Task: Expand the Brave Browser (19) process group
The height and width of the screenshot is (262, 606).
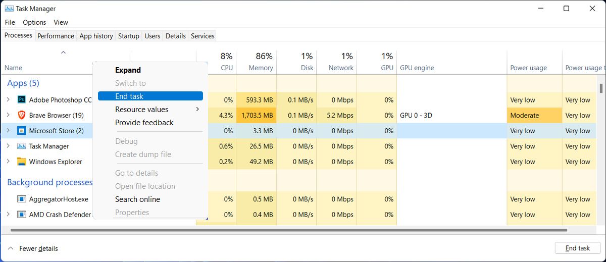Action: tap(8, 115)
